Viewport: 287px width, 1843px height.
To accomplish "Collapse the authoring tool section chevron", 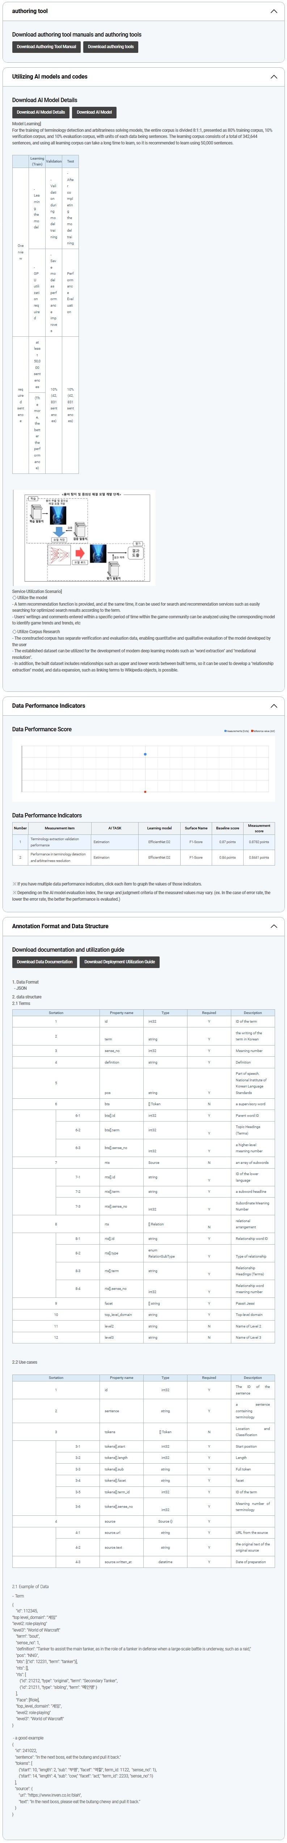I will coord(273,12).
